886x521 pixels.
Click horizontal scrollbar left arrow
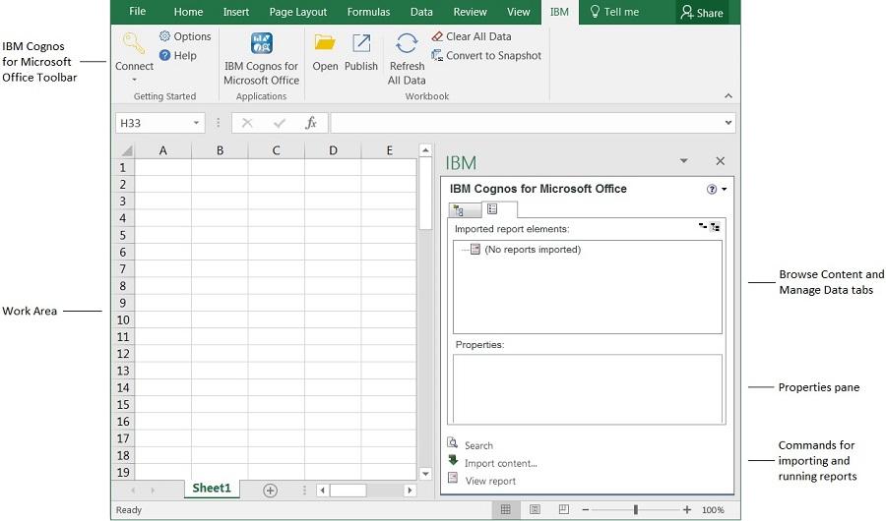point(322,491)
